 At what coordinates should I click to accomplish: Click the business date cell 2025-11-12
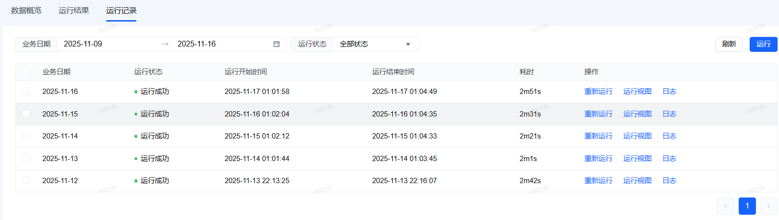(60, 181)
